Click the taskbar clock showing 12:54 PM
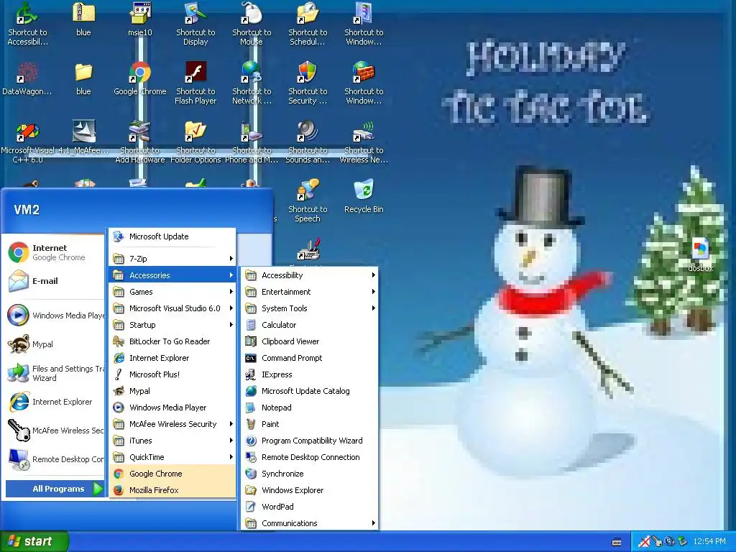Image resolution: width=736 pixels, height=552 pixels. tap(709, 541)
